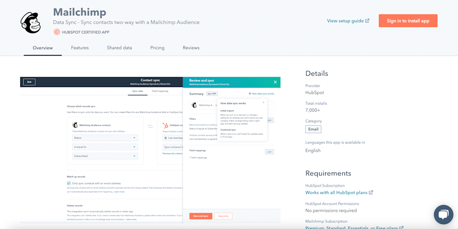Viewport: 458px width, 229px height.
Task: Click the Save and sync button
Action: click(201, 216)
